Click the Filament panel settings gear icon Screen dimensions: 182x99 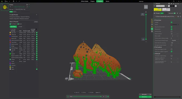coord(178,4)
